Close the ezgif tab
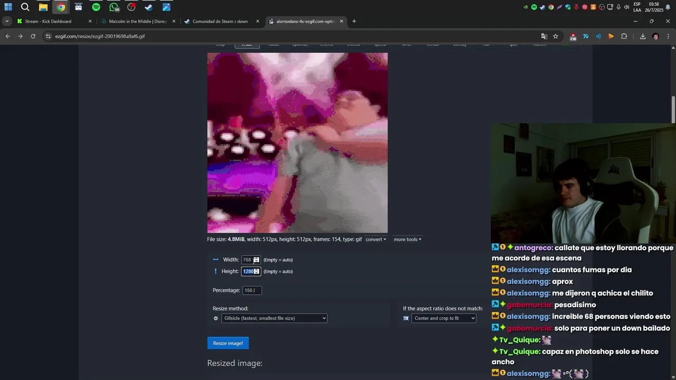The image size is (676, 380). coord(341,21)
